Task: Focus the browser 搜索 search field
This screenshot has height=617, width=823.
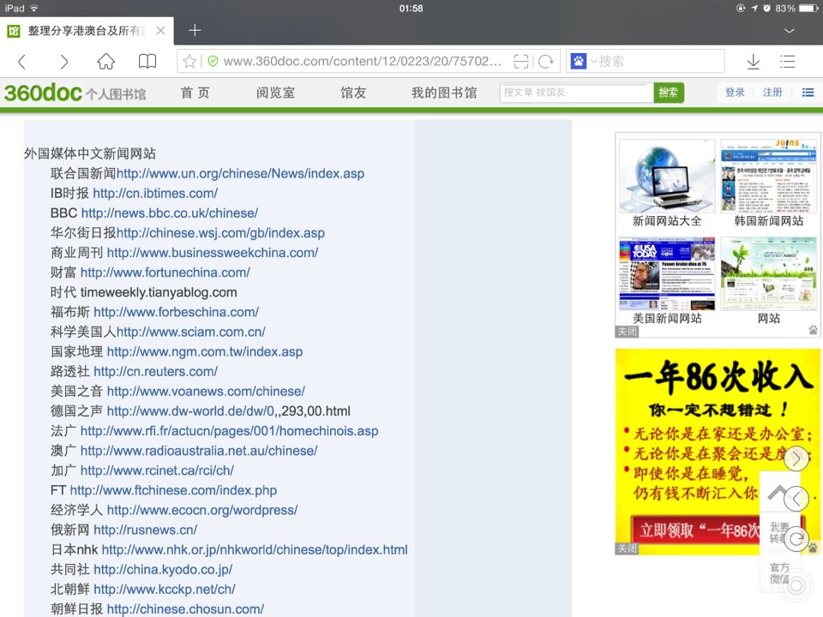Action: pyautogui.click(x=658, y=62)
